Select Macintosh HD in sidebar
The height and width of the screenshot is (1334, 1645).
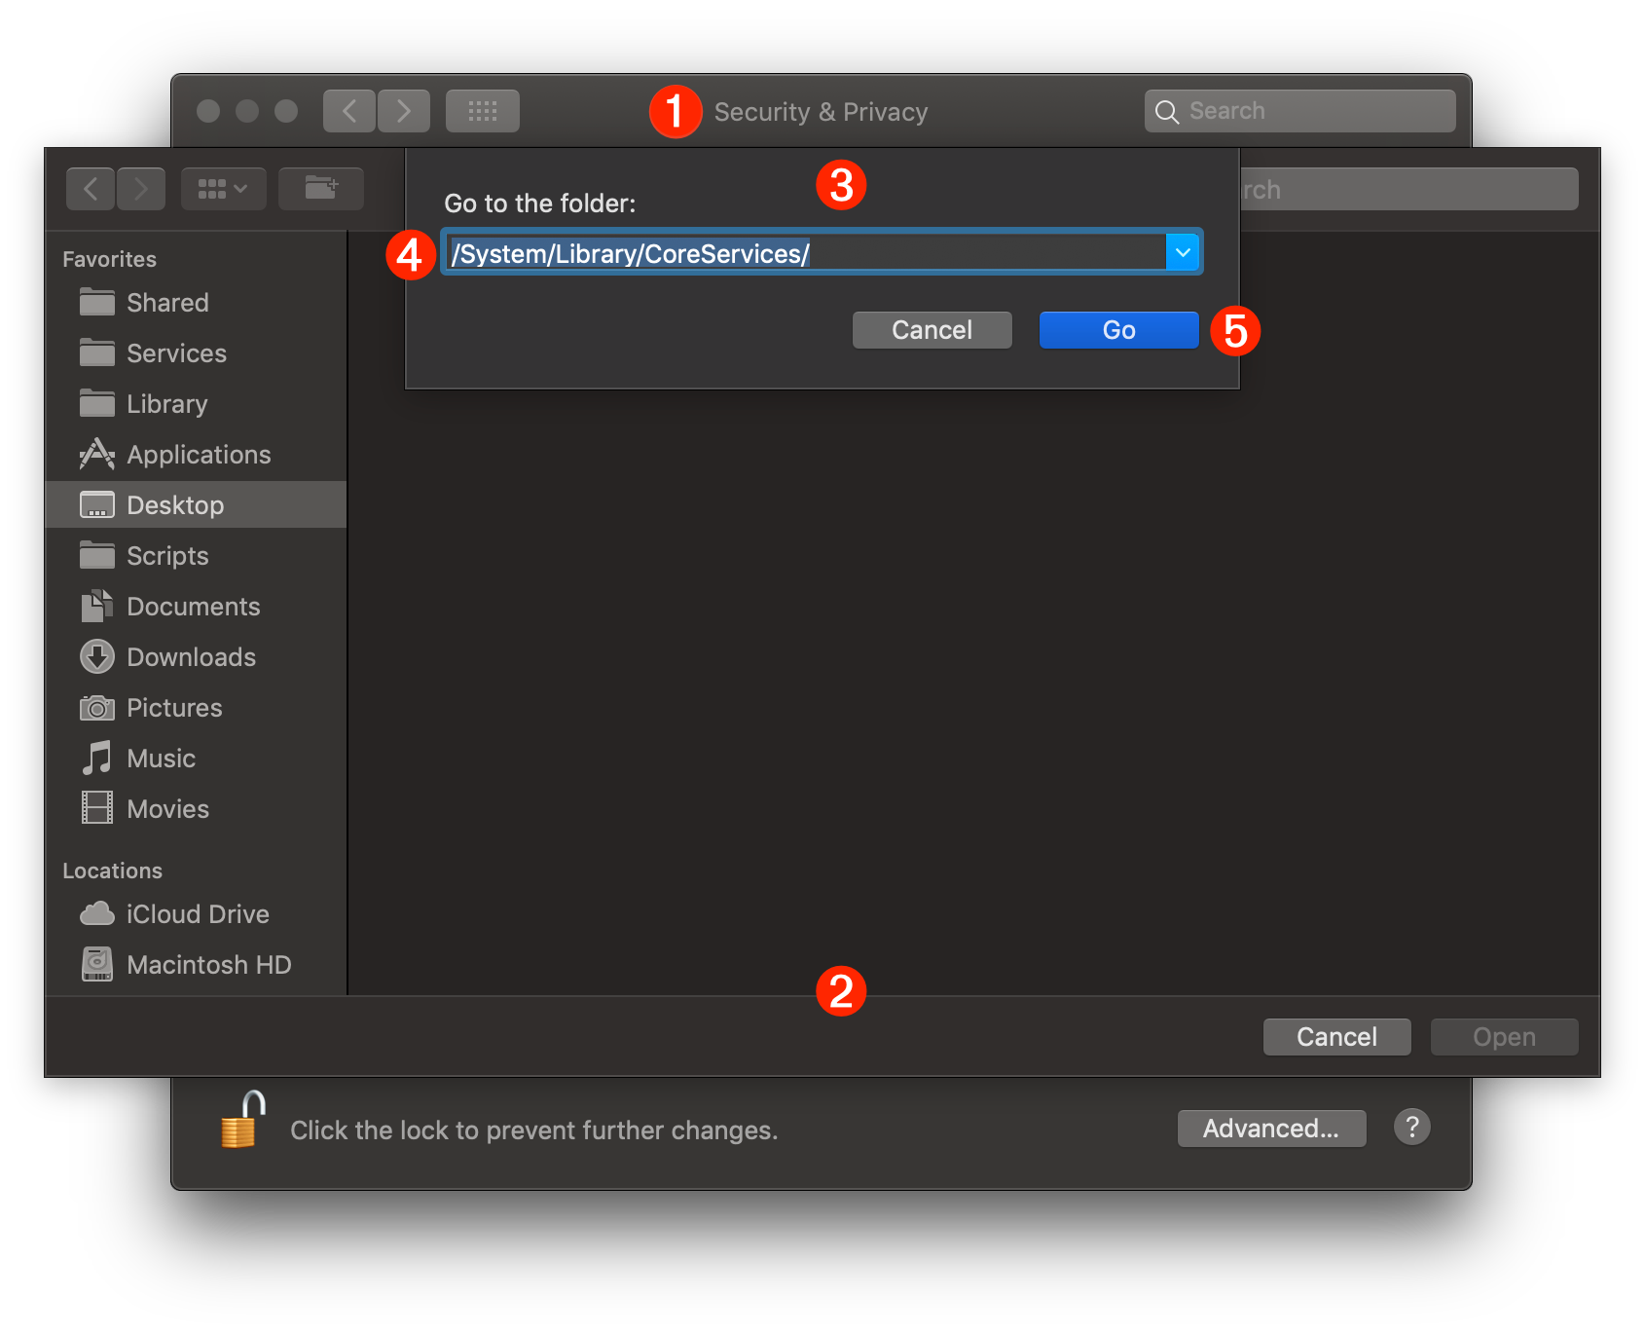click(207, 964)
